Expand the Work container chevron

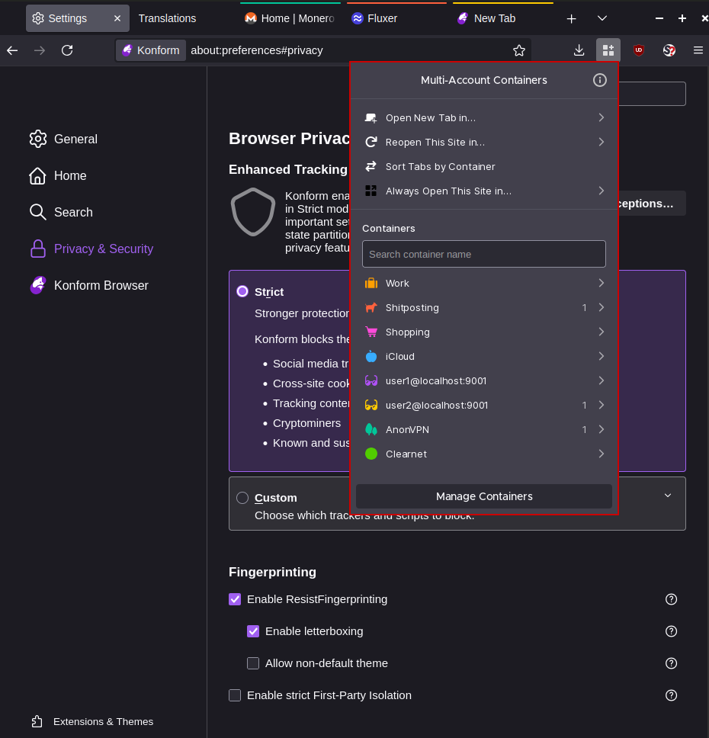point(601,283)
